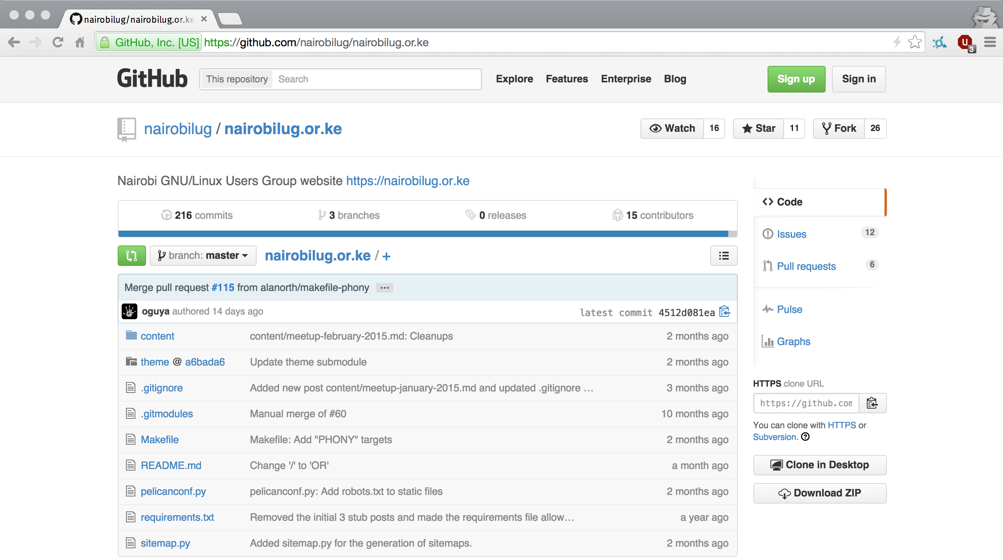Copy the HTTPS clone URL to clipboard

point(872,403)
